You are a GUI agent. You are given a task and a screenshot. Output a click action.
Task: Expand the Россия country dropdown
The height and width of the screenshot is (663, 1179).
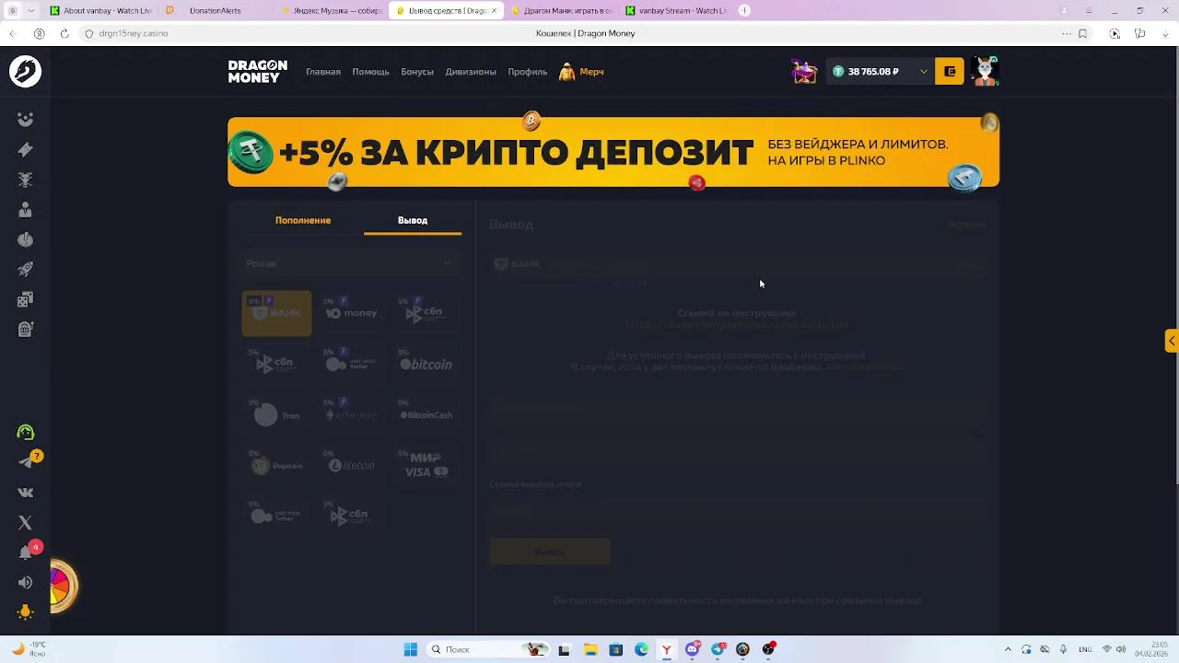(350, 263)
